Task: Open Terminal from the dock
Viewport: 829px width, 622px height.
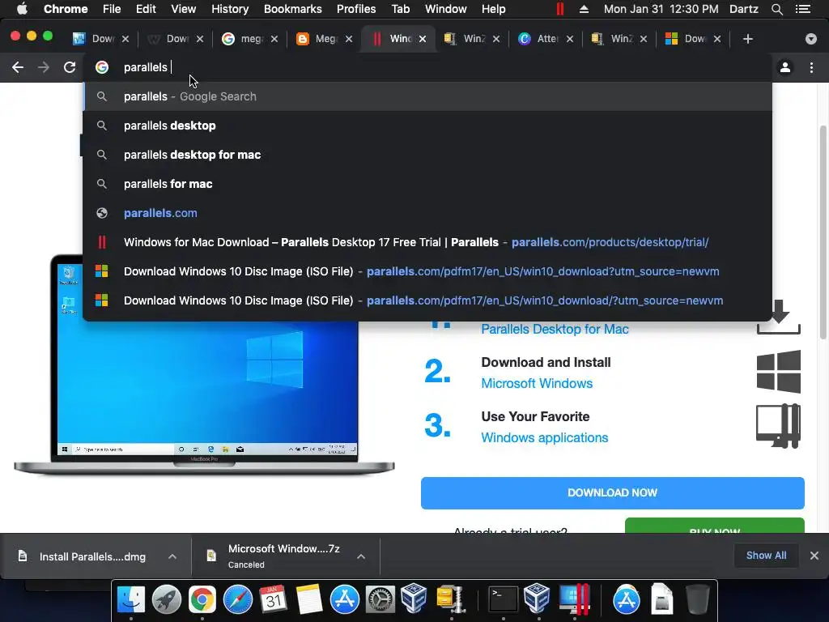Action: click(x=502, y=600)
